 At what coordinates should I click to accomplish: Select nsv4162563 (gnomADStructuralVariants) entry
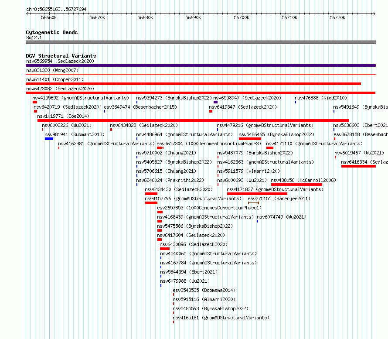tap(265, 162)
